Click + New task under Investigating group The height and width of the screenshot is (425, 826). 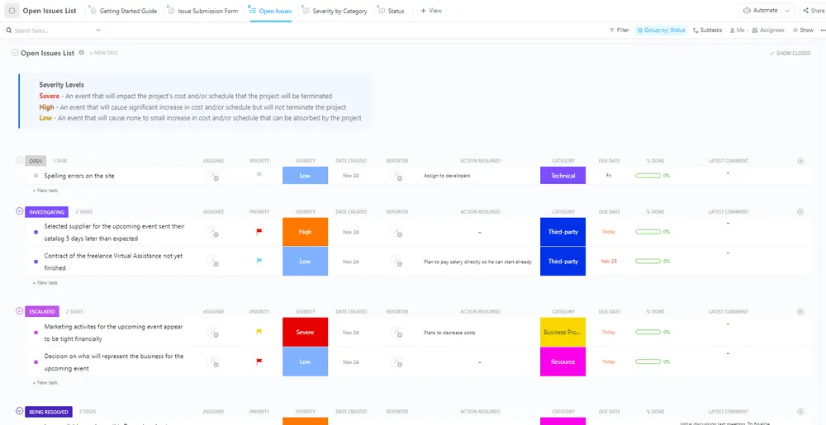[x=45, y=282]
